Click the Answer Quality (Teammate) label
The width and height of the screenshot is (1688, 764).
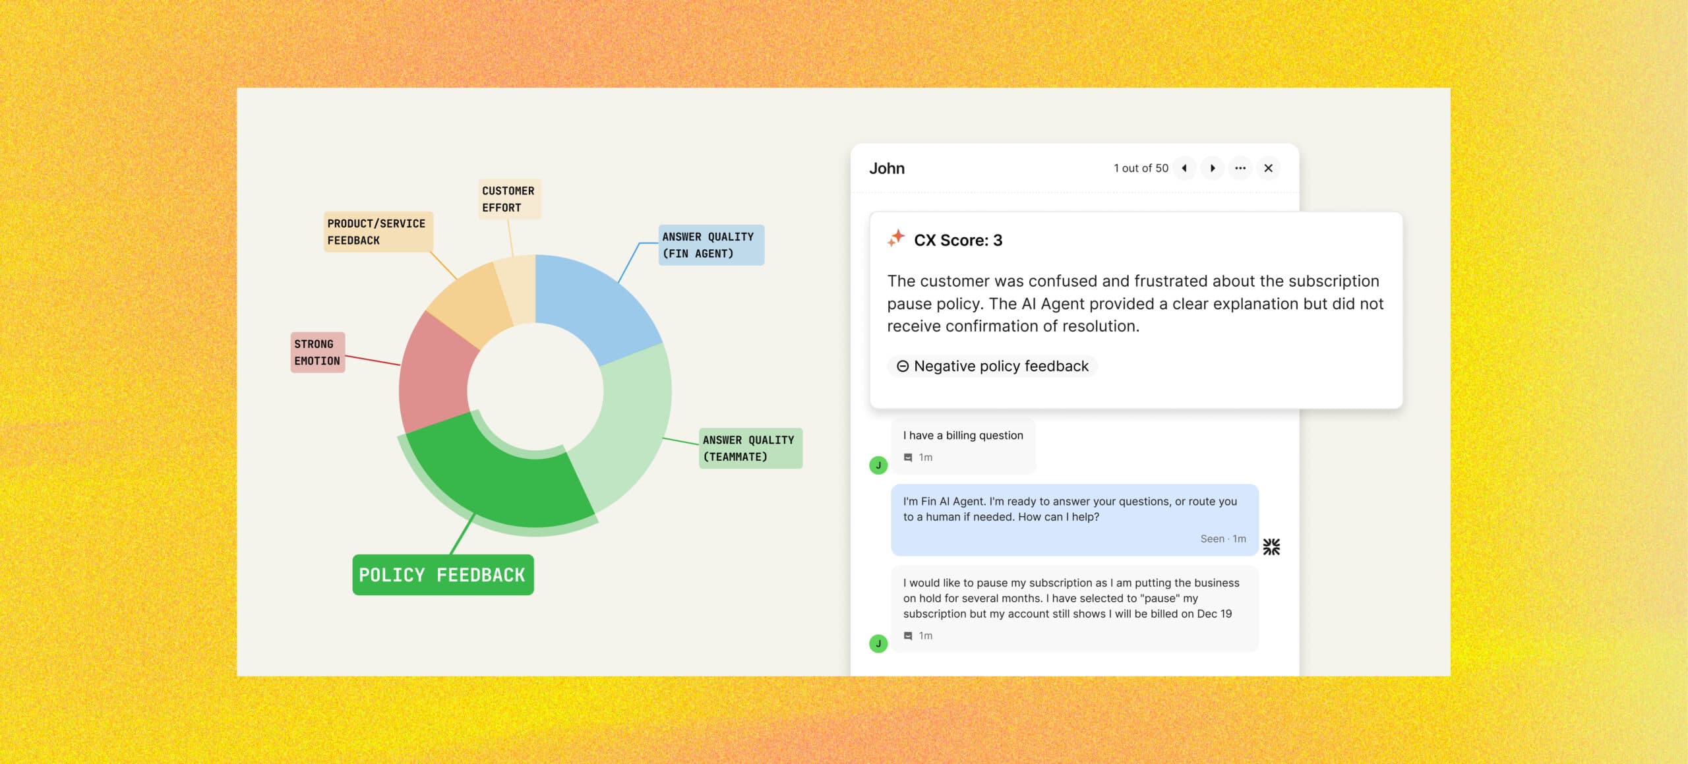(750, 448)
